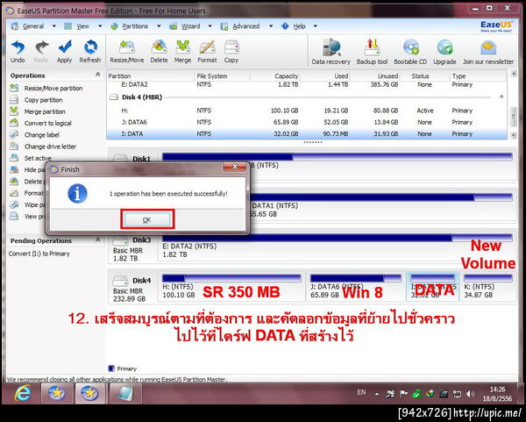This screenshot has width=526, height=422.
Task: Open the Help menu
Action: click(x=299, y=26)
